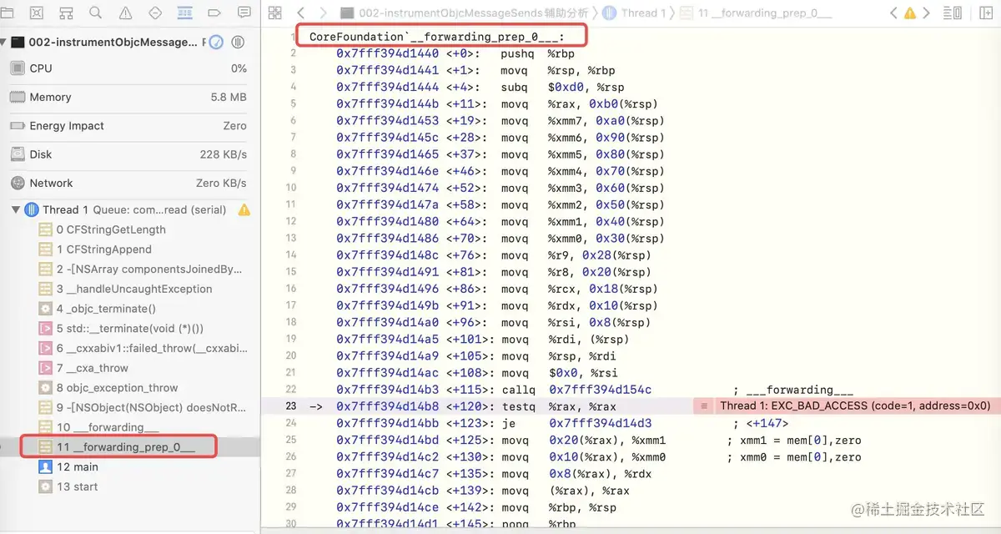This screenshot has width=1001, height=534.
Task: Go back in editor history
Action: [301, 13]
